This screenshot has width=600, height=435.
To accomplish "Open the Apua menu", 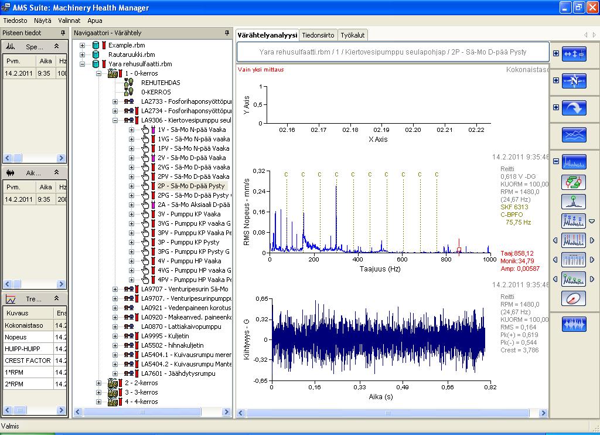I will 95,21.
